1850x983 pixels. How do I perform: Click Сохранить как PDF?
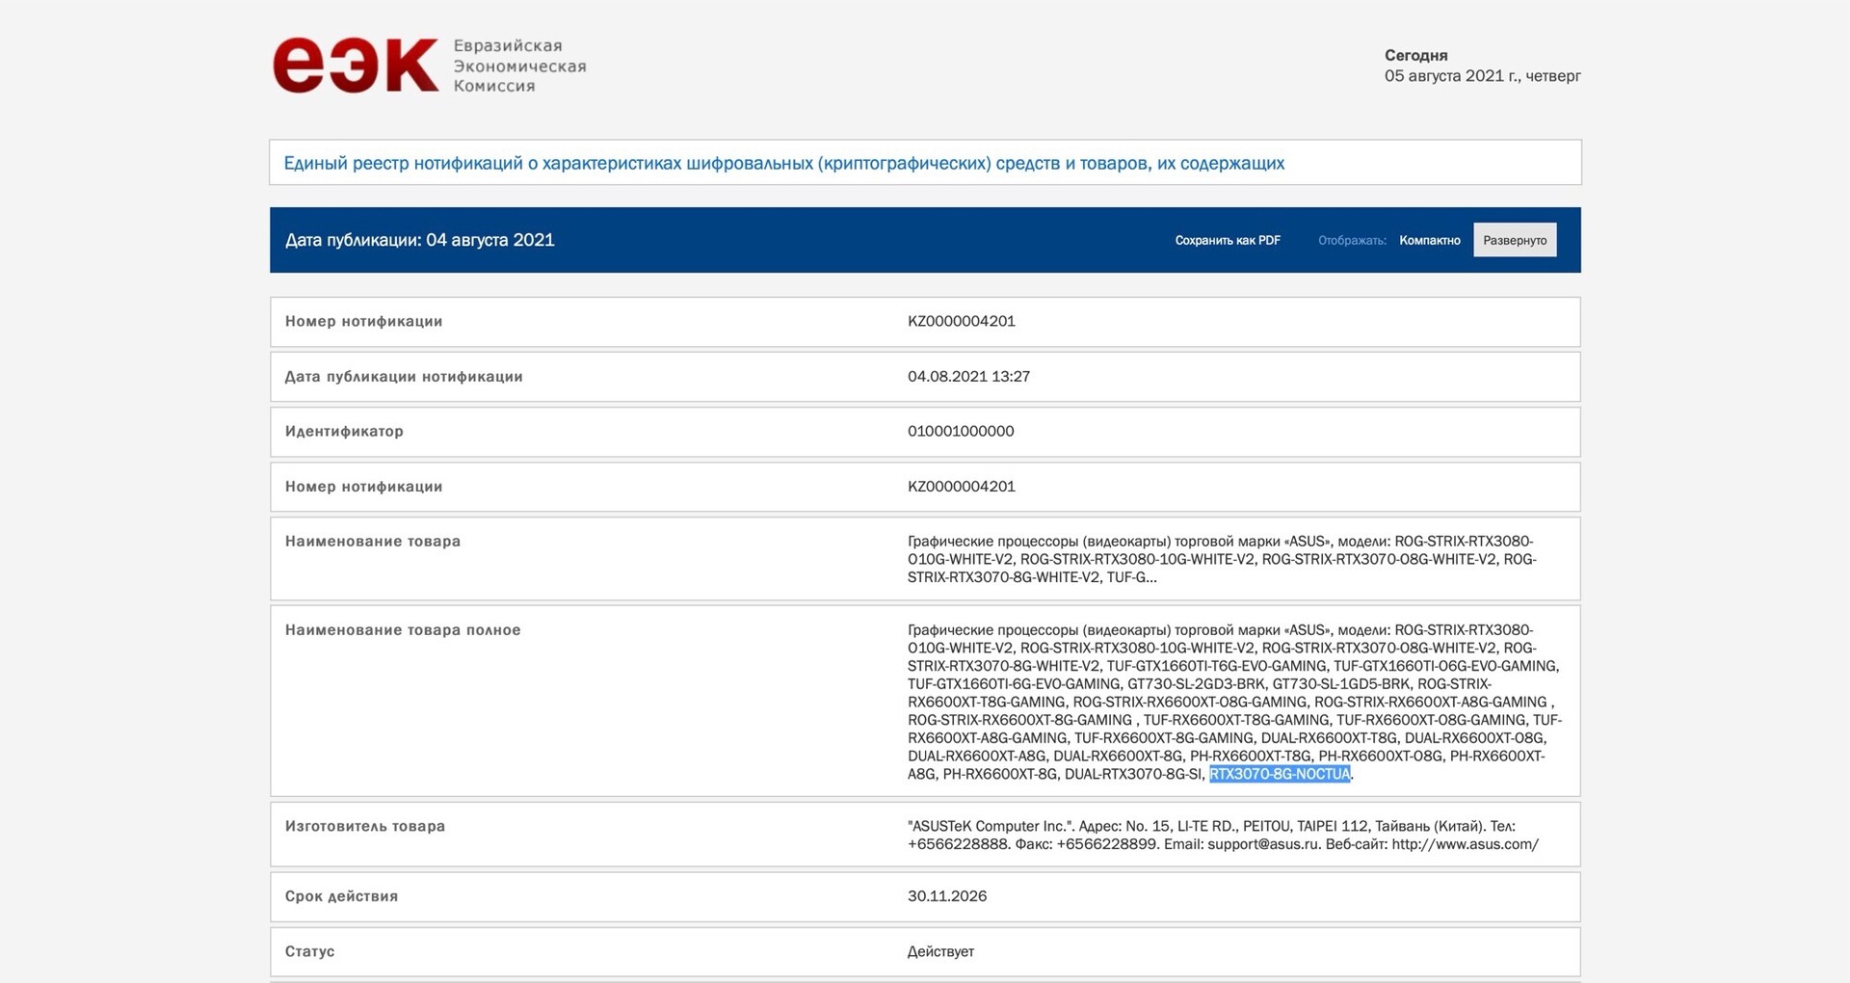coord(1228,240)
